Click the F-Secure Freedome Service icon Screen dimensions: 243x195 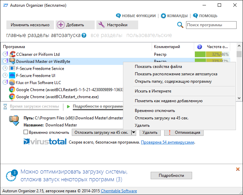(12, 68)
